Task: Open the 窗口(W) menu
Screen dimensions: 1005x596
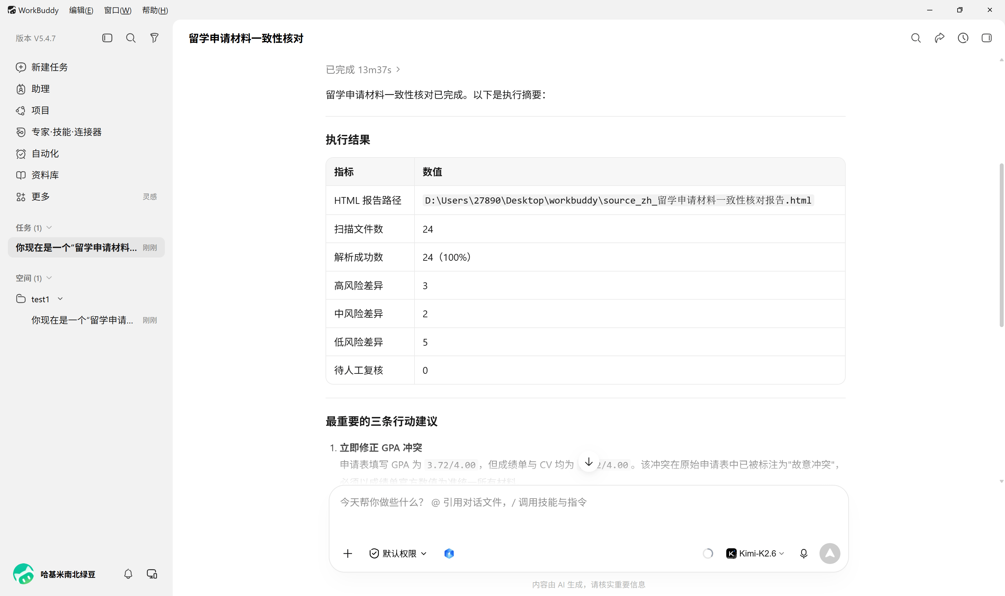Action: [118, 10]
